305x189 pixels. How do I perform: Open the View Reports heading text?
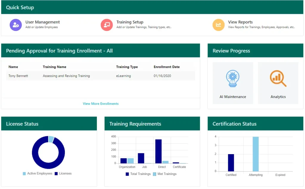pyautogui.click(x=240, y=22)
